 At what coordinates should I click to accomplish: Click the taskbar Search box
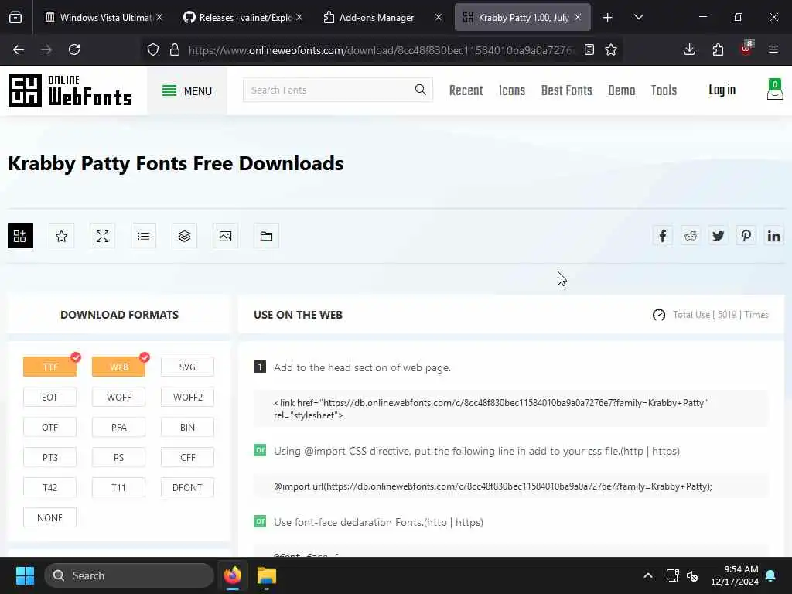coord(129,575)
